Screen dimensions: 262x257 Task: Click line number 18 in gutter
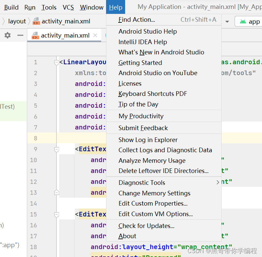(x=33, y=247)
